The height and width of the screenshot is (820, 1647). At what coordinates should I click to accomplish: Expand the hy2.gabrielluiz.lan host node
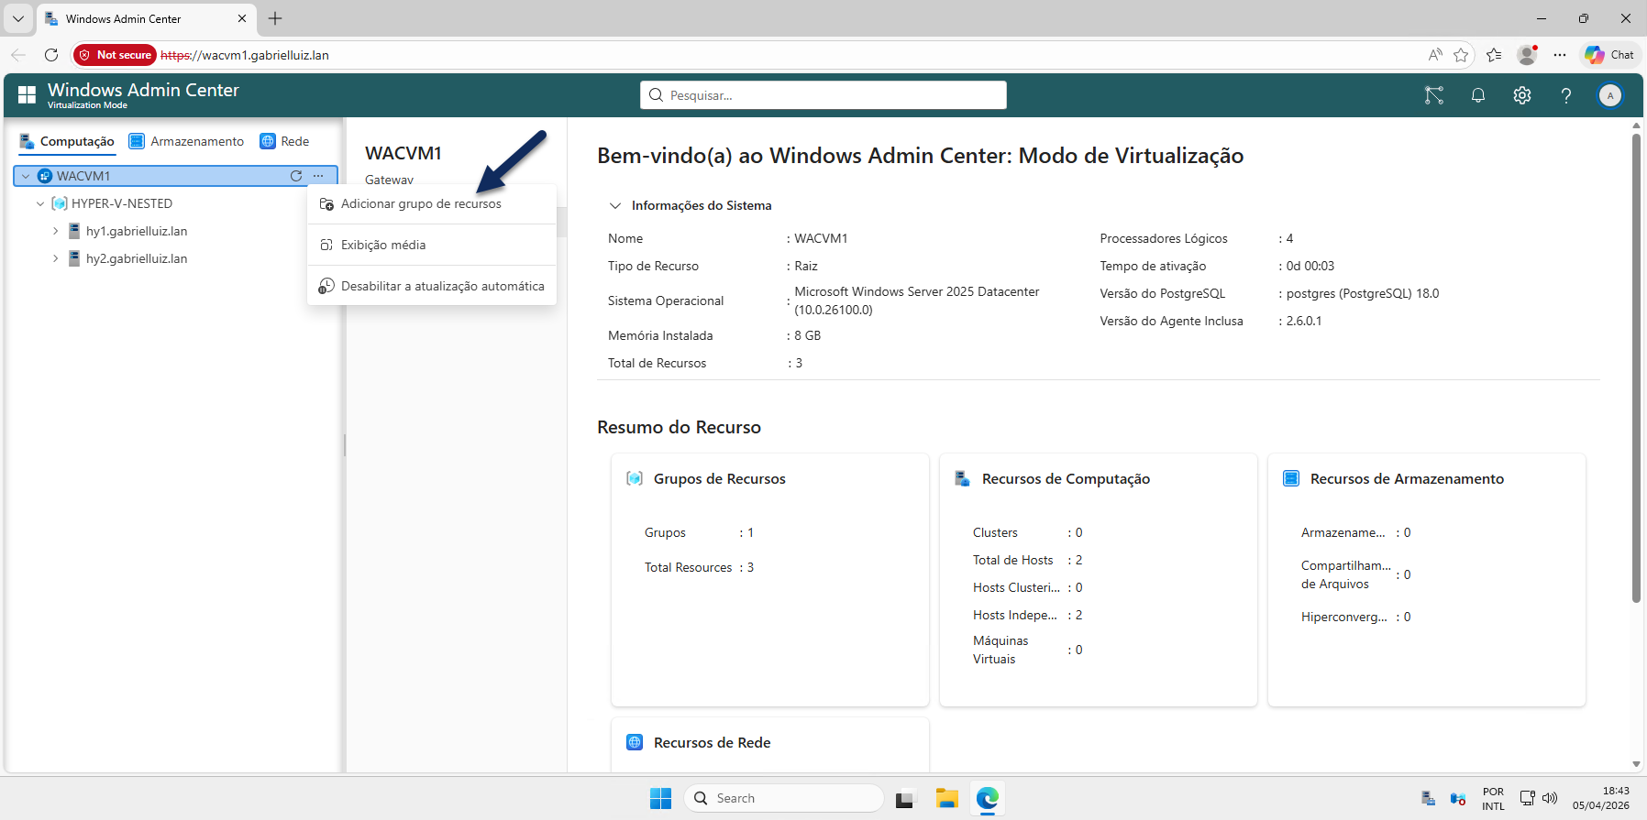pyautogui.click(x=55, y=258)
